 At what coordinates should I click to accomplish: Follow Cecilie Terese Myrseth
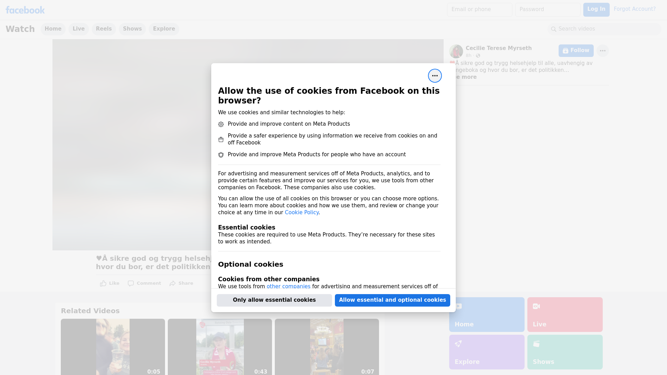pos(576,51)
